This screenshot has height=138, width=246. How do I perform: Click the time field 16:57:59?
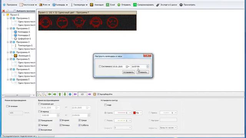click(x=138, y=66)
